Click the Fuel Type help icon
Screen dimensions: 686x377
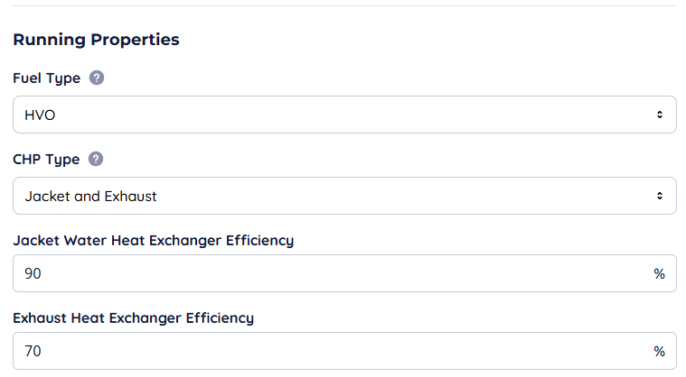[97, 78]
